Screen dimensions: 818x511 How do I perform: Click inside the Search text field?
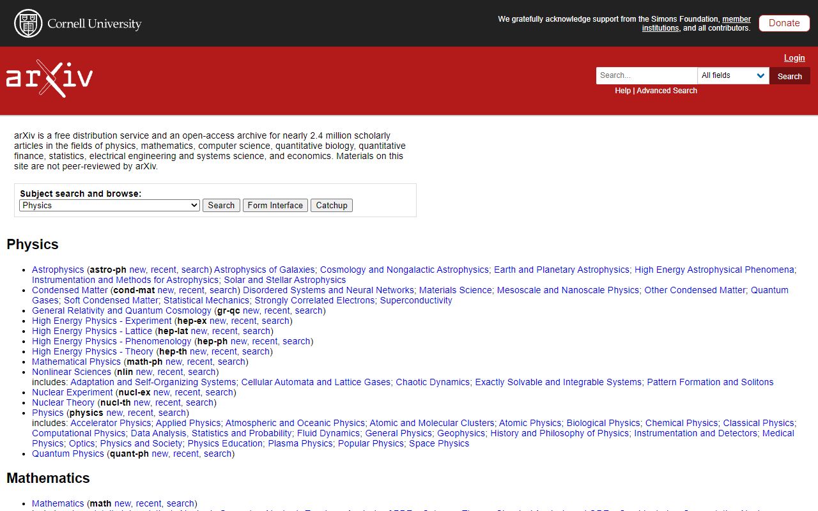pos(645,75)
